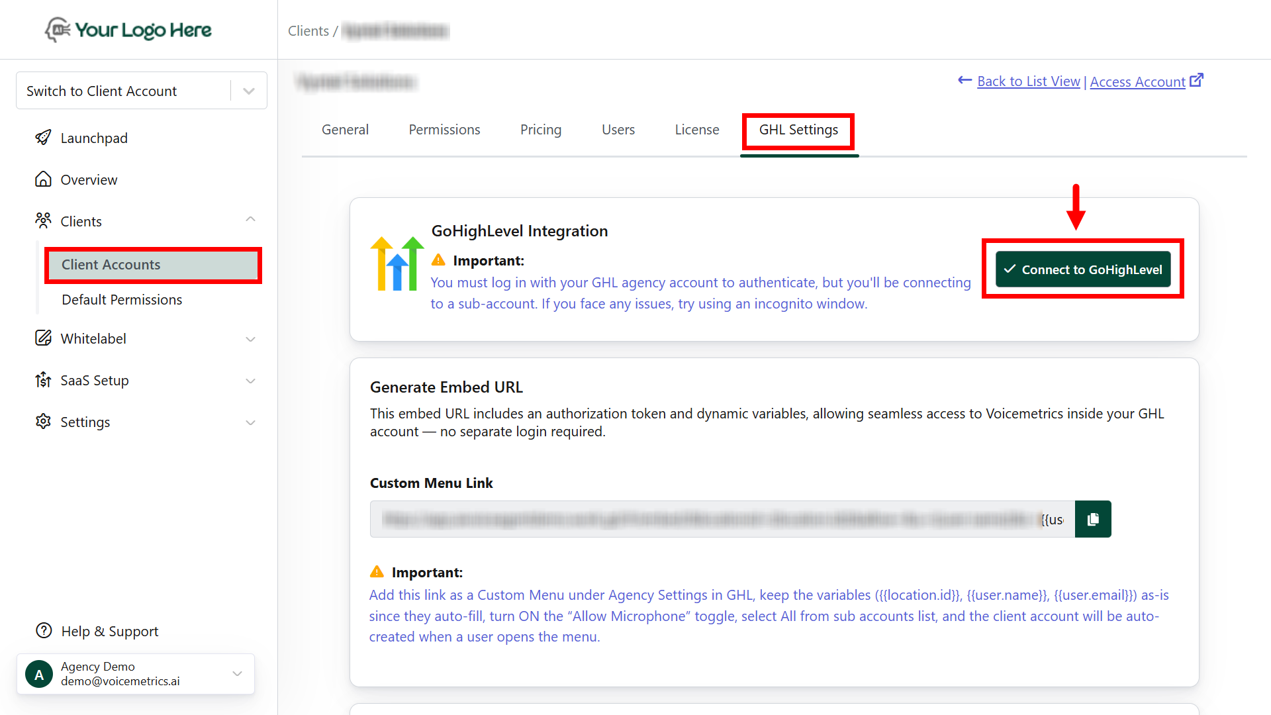Screen dimensions: 1271x715
Task: Click the Whitelabel edit icon
Action: 43,338
